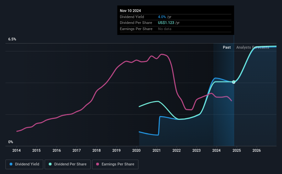The width and height of the screenshot is (282, 174).
Task: Select the 2014 label on the x-axis
Action: coord(16,150)
